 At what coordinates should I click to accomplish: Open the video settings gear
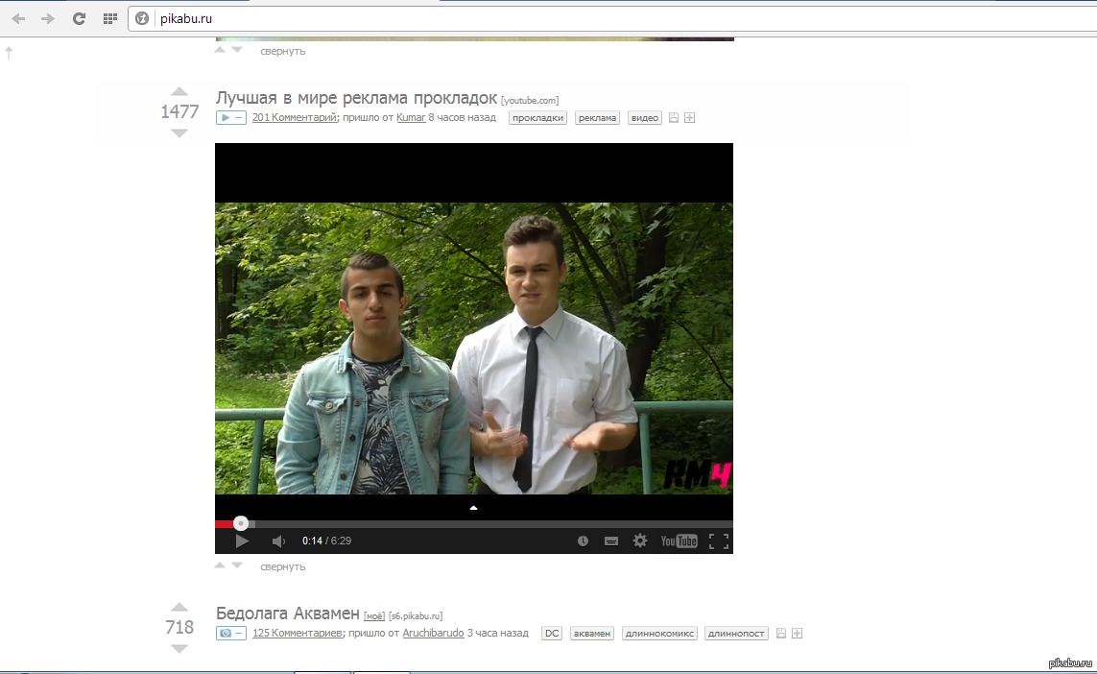[x=640, y=542]
